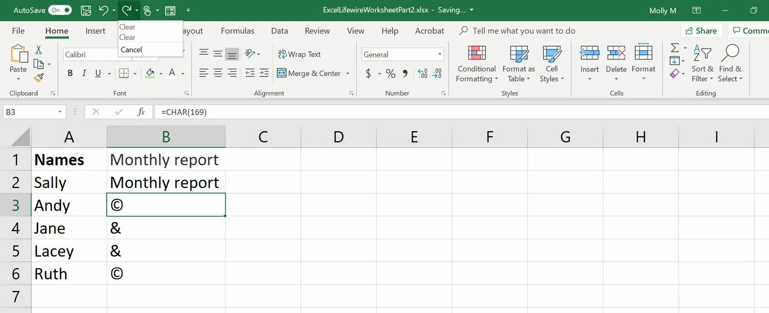Viewport: 769px width, 313px height.
Task: Open the File tab
Action: pos(18,31)
